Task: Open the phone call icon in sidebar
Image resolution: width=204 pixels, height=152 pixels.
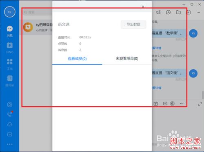Action: tap(9, 115)
